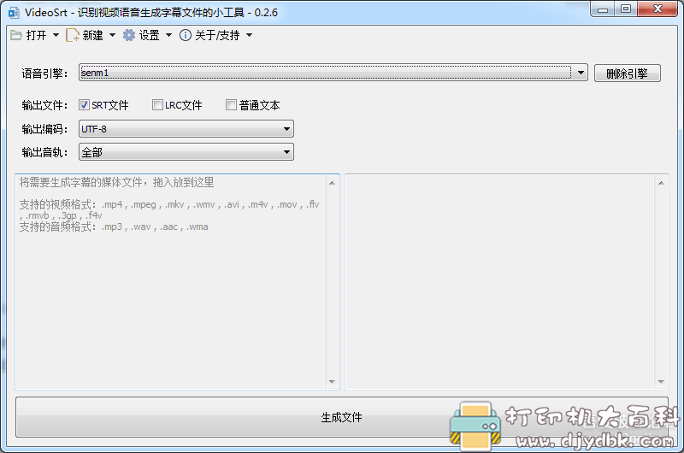Enable the LRC文件 checkbox
Screen dimensions: 684x453
coord(157,104)
